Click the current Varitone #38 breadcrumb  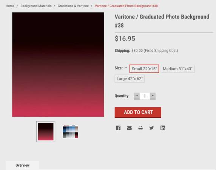point(126,6)
